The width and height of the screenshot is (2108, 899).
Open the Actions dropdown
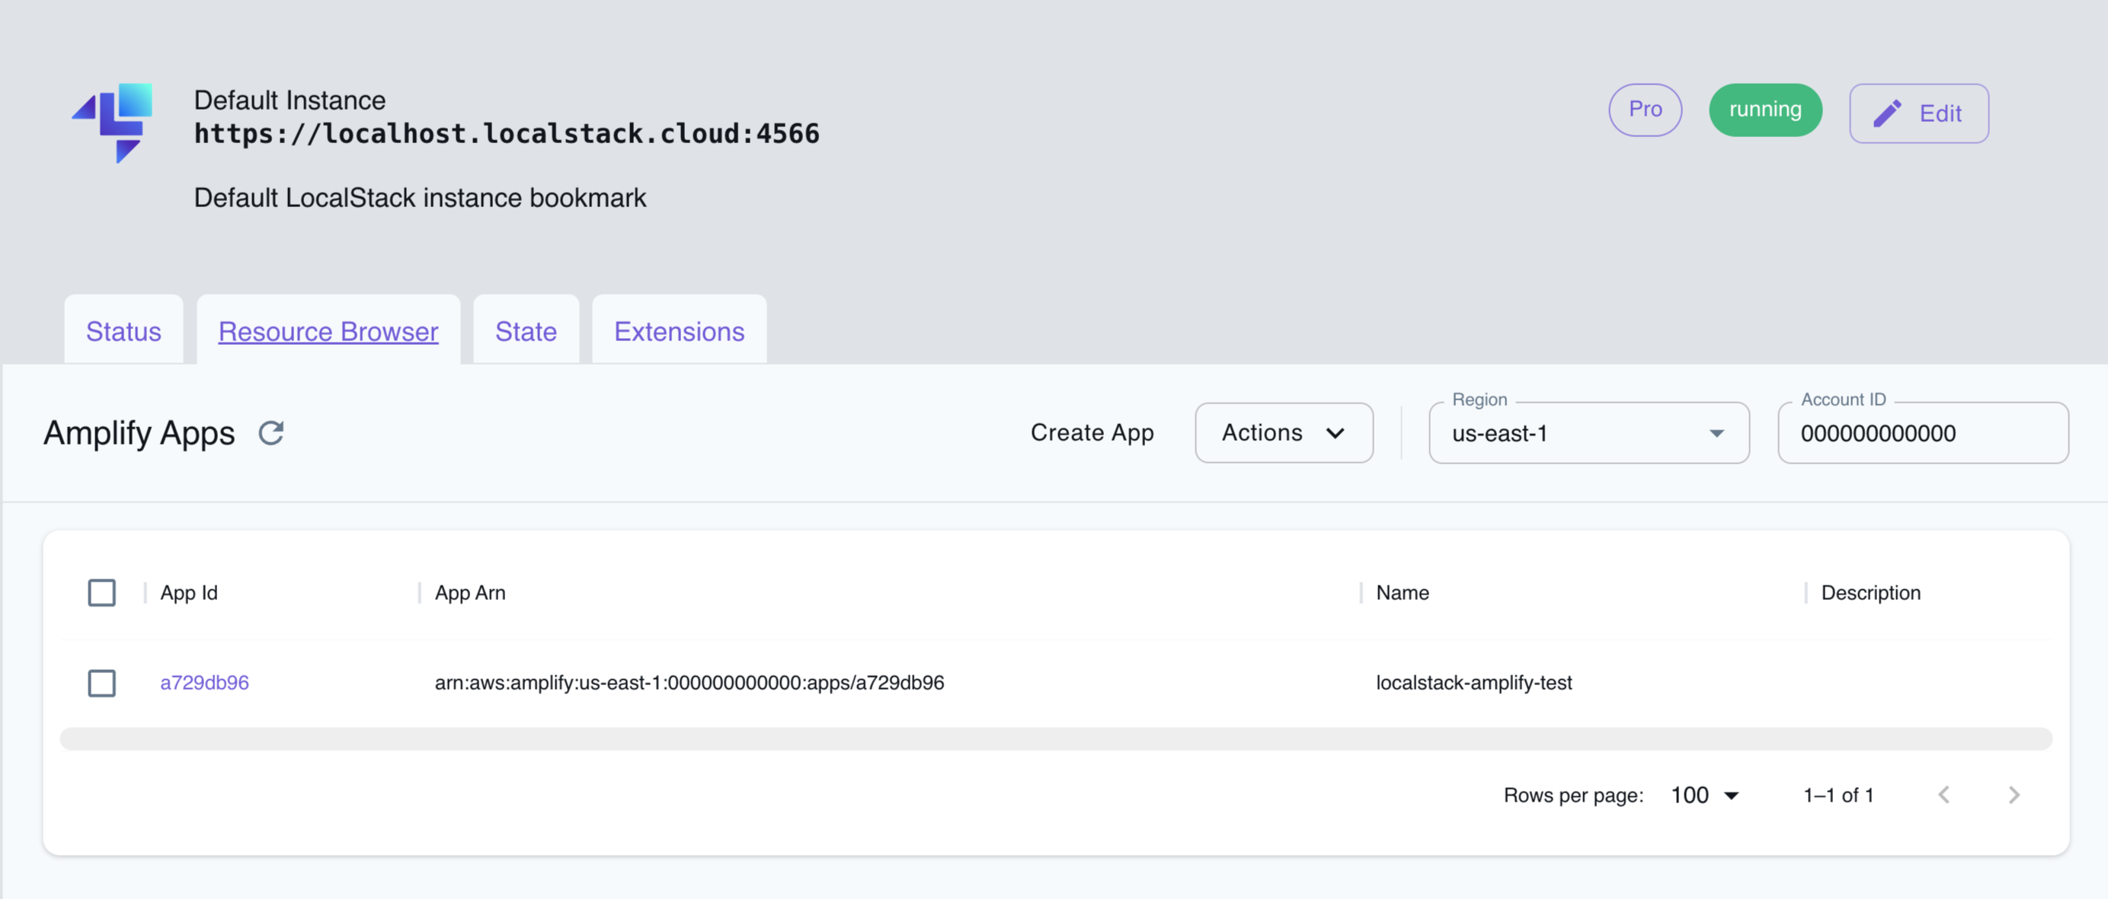[x=1283, y=432]
